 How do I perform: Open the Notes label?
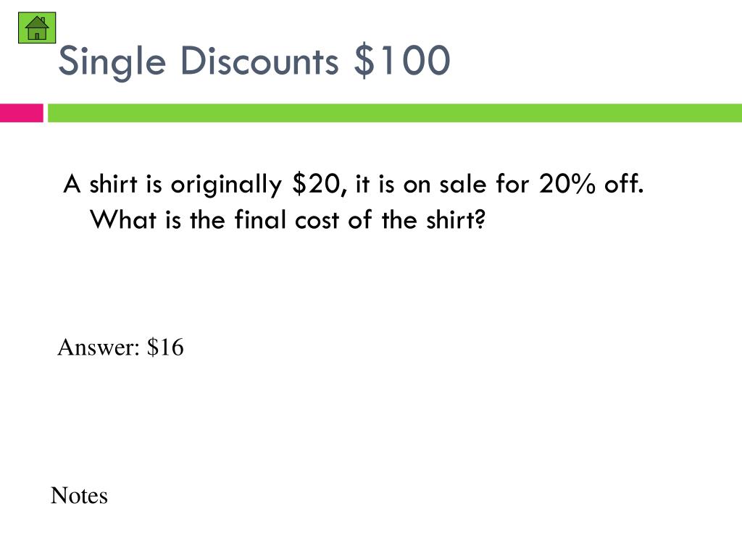pyautogui.click(x=79, y=495)
